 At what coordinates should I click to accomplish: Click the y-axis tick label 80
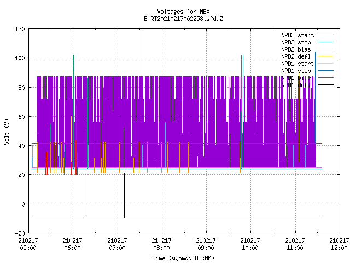(22, 88)
